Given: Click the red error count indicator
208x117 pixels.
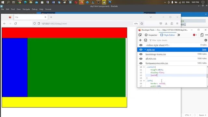Looking at the screenshot, I should coord(195,35).
